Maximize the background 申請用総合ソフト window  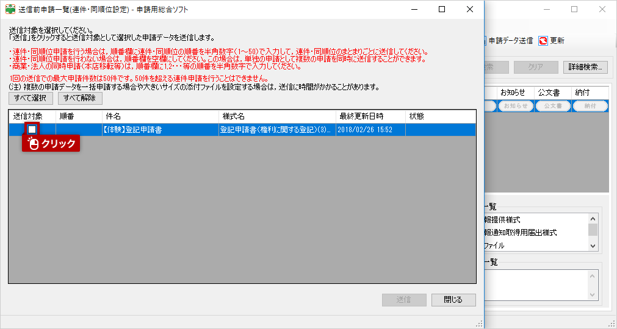pyautogui.click(x=574, y=9)
